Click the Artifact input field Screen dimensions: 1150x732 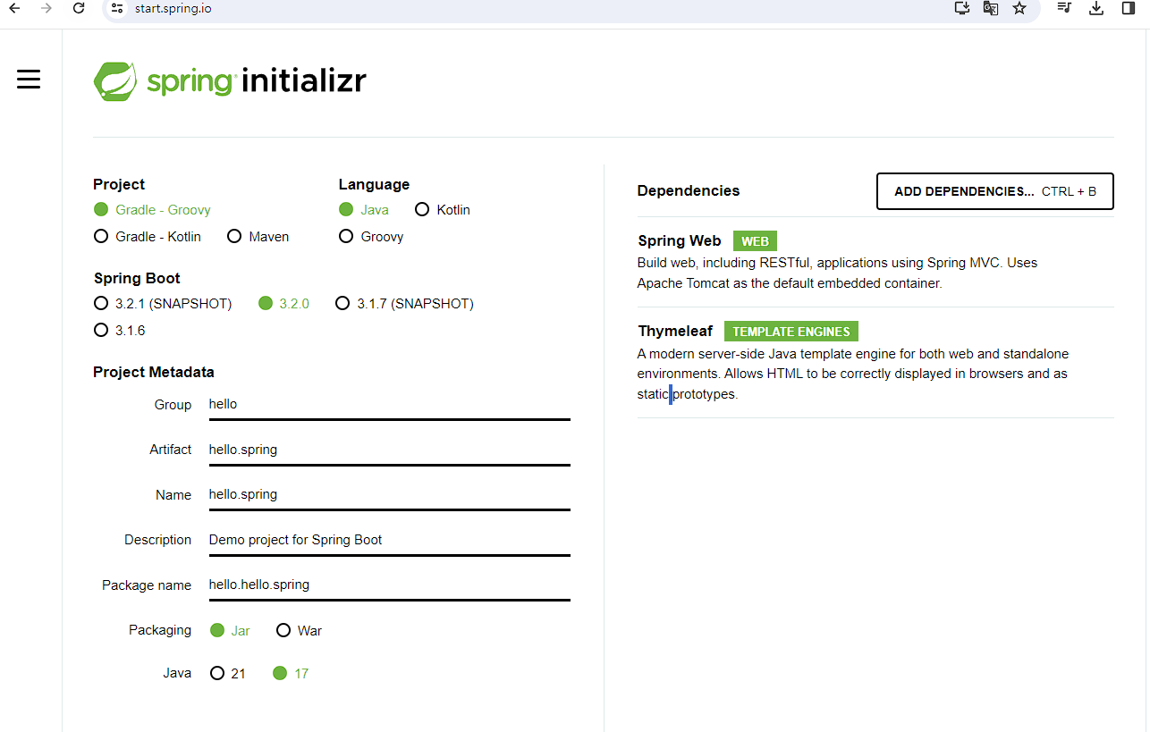(x=389, y=450)
